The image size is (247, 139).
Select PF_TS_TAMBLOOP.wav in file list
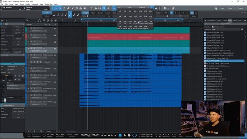(x=224, y=61)
